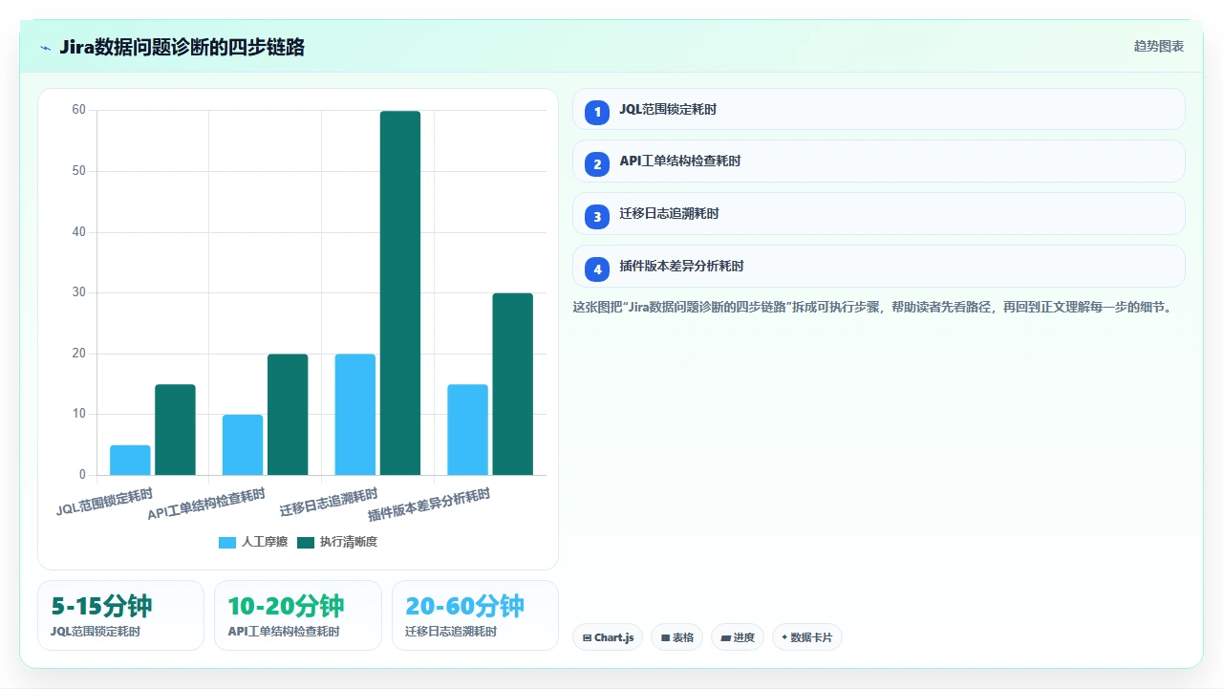This screenshot has height=689, width=1223.
Task: Click the number 1 step badge
Action: [597, 112]
